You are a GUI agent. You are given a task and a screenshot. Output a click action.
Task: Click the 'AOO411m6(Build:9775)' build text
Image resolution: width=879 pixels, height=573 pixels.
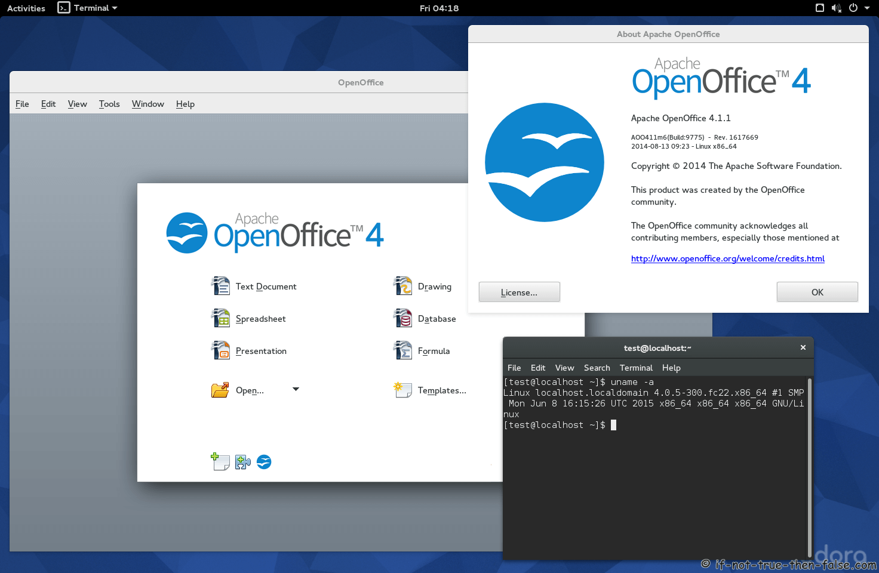(668, 137)
